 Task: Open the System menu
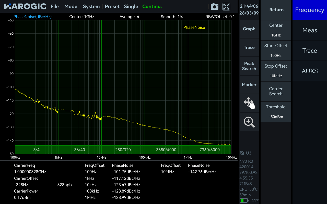click(x=91, y=6)
